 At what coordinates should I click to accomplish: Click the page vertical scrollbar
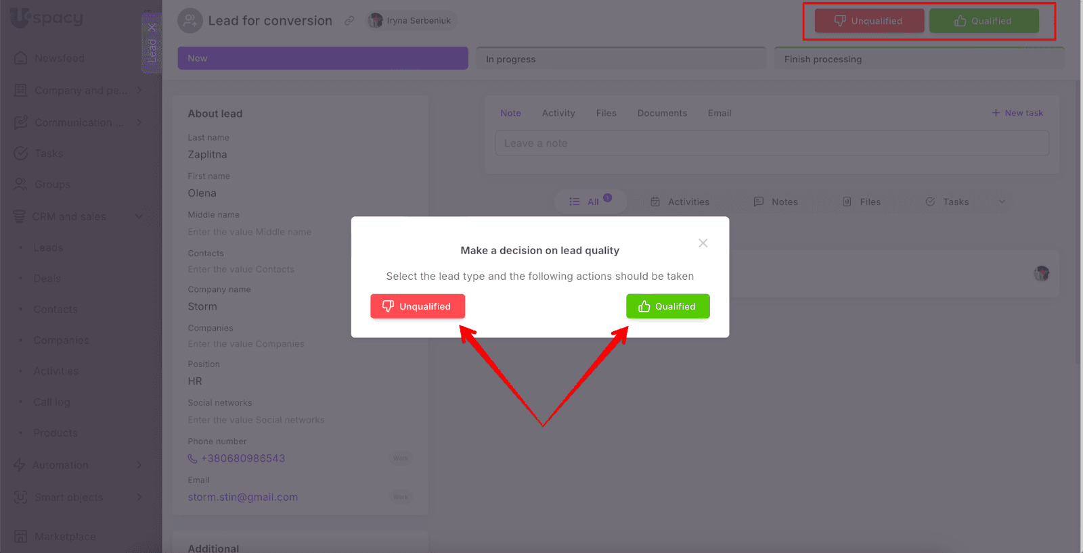coord(1079,223)
